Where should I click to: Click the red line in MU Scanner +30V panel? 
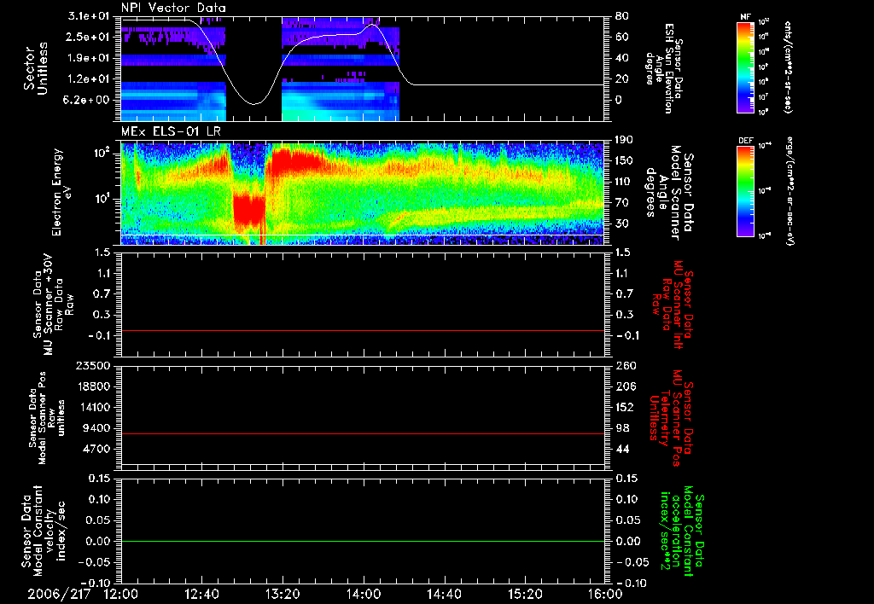363,331
